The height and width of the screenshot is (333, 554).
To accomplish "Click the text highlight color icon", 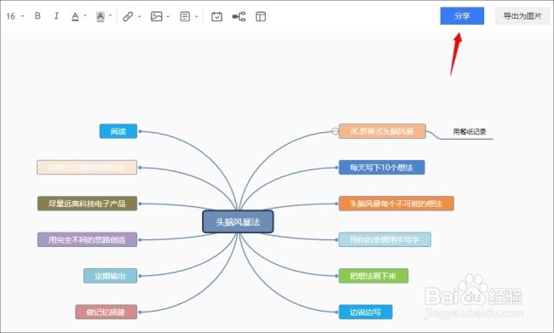I will (x=101, y=16).
